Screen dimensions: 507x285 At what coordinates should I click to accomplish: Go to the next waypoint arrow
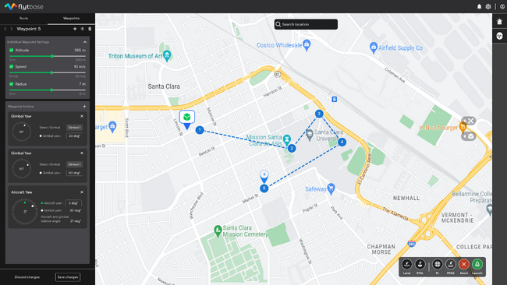[x=12, y=29]
